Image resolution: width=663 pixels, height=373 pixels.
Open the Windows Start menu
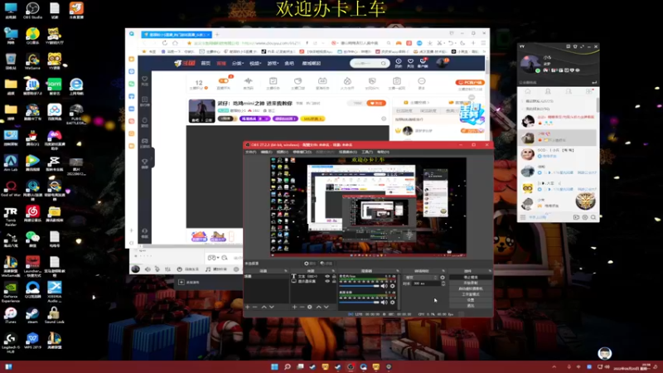tap(274, 366)
